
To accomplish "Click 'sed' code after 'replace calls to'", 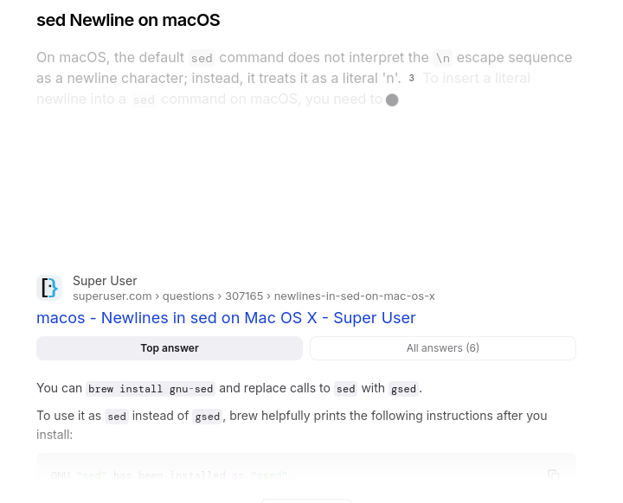I will 346,389.
